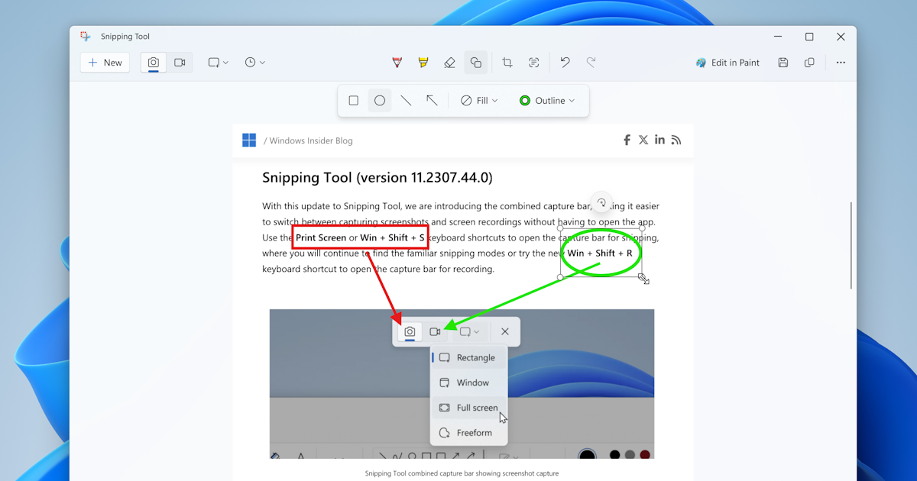Click the text actions icon
The width and height of the screenshot is (917, 481).
(533, 62)
